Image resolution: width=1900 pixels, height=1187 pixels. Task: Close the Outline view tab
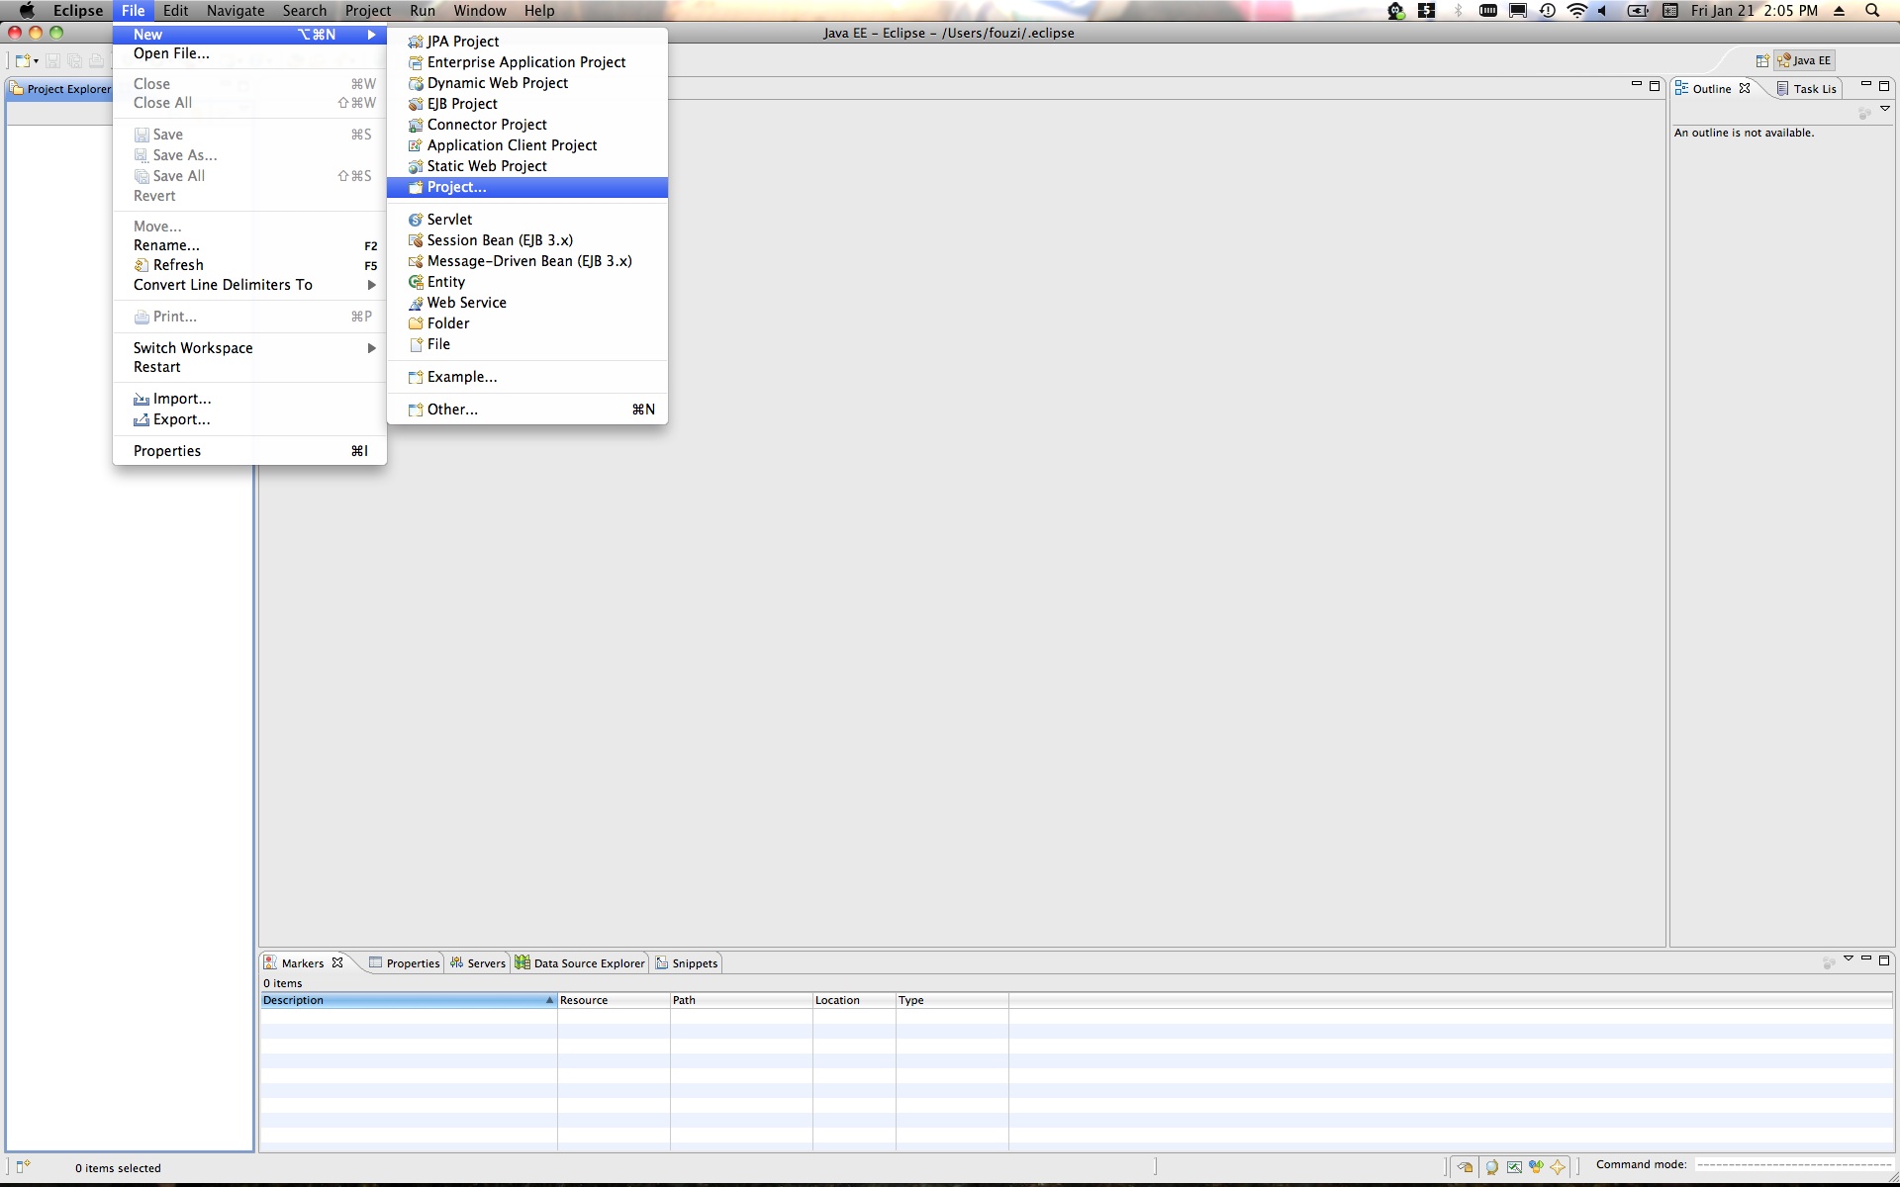[1745, 88]
